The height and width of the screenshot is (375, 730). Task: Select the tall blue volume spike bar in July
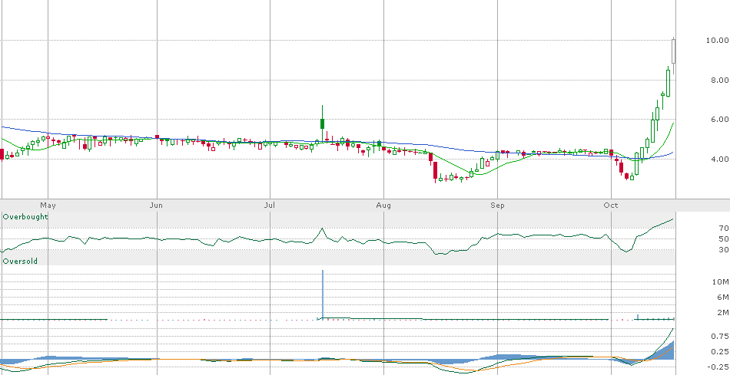pyautogui.click(x=322, y=294)
